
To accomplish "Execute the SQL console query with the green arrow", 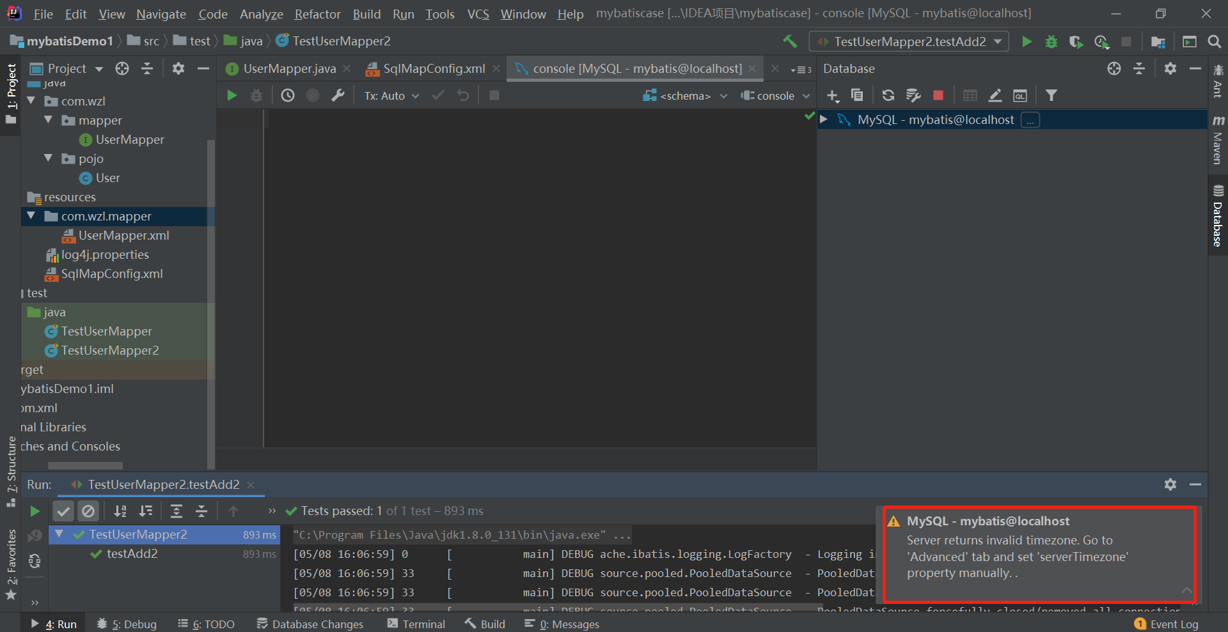I will pos(232,95).
